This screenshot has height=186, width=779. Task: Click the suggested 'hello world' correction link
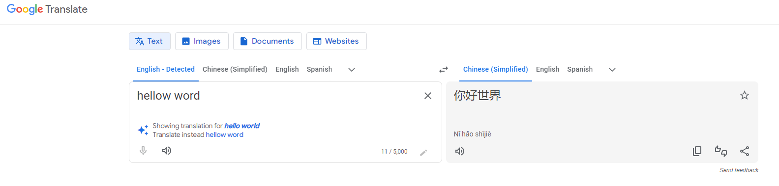tap(242, 126)
